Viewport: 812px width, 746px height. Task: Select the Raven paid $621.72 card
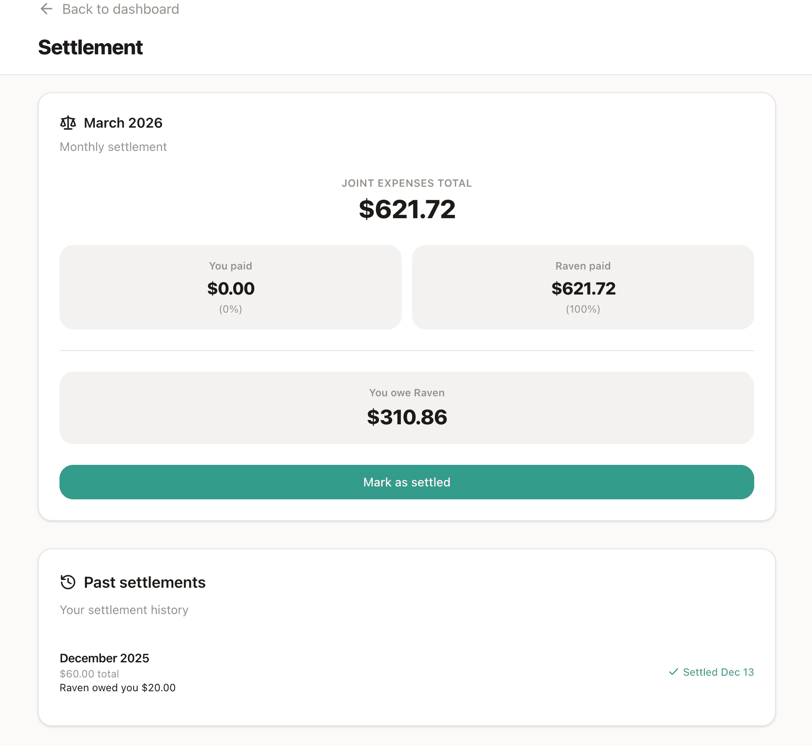(x=583, y=287)
